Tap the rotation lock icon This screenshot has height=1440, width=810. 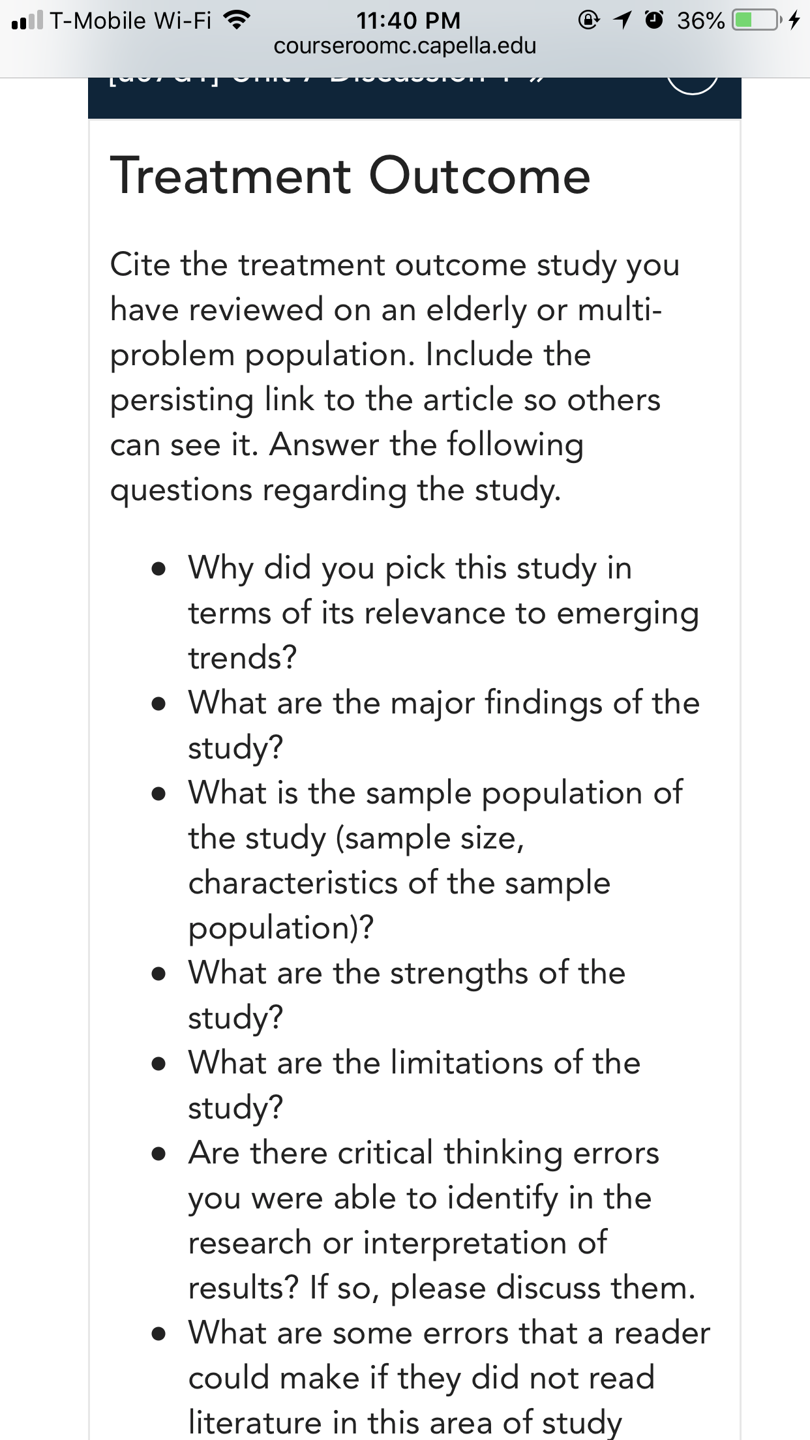[588, 21]
